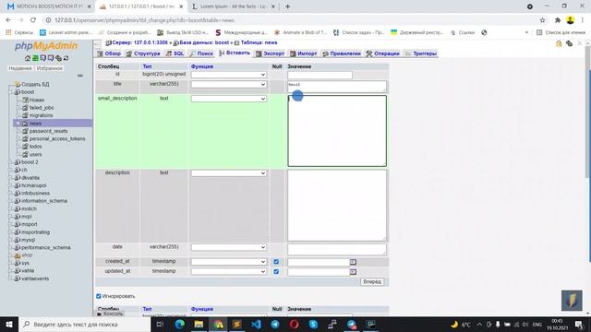Switch to the Обзор tab
The width and height of the screenshot is (591, 332).
click(109, 53)
